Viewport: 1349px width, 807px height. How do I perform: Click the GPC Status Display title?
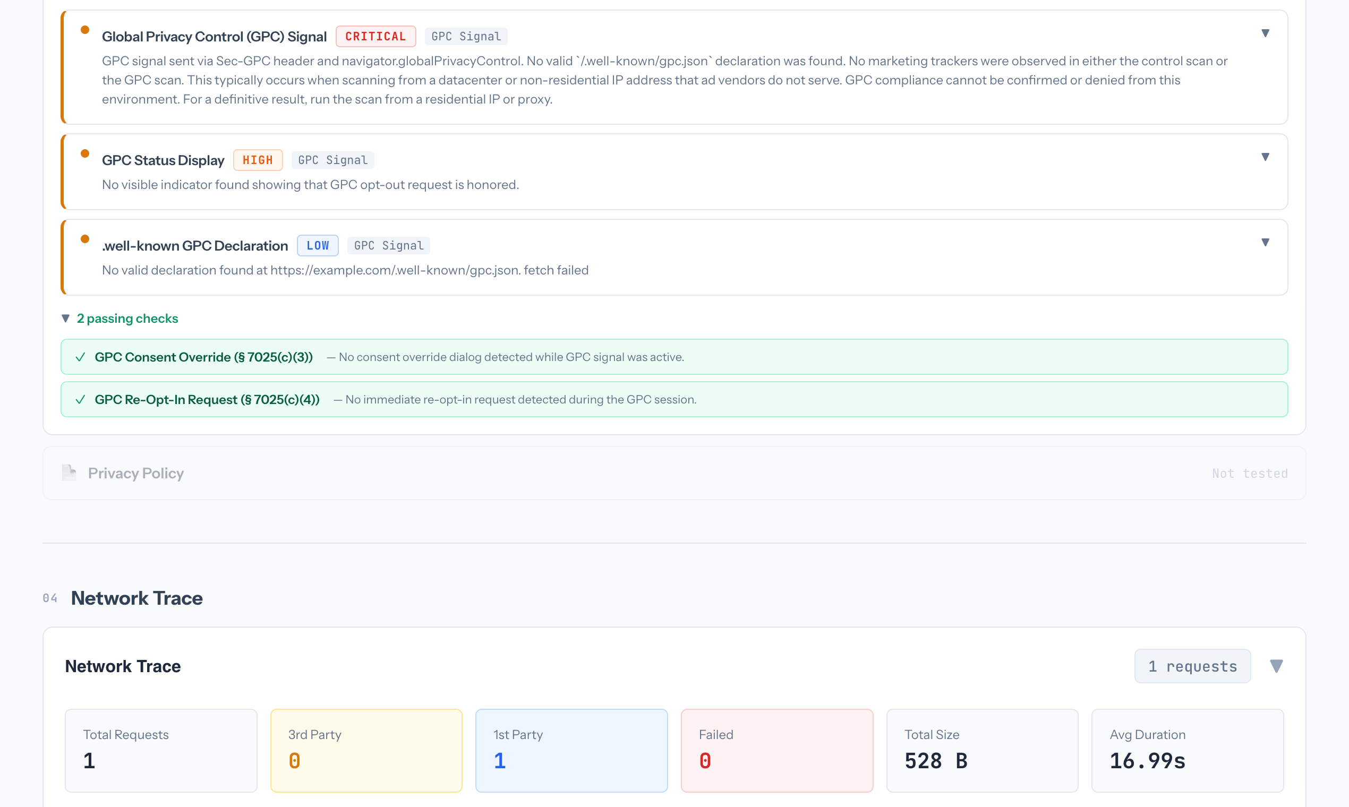pos(163,160)
